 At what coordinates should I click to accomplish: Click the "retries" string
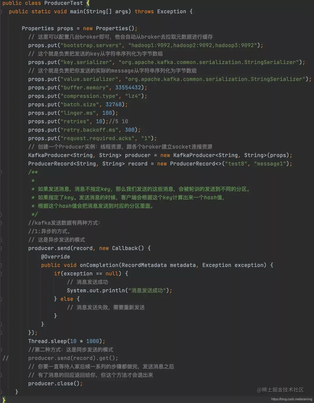(x=75, y=121)
